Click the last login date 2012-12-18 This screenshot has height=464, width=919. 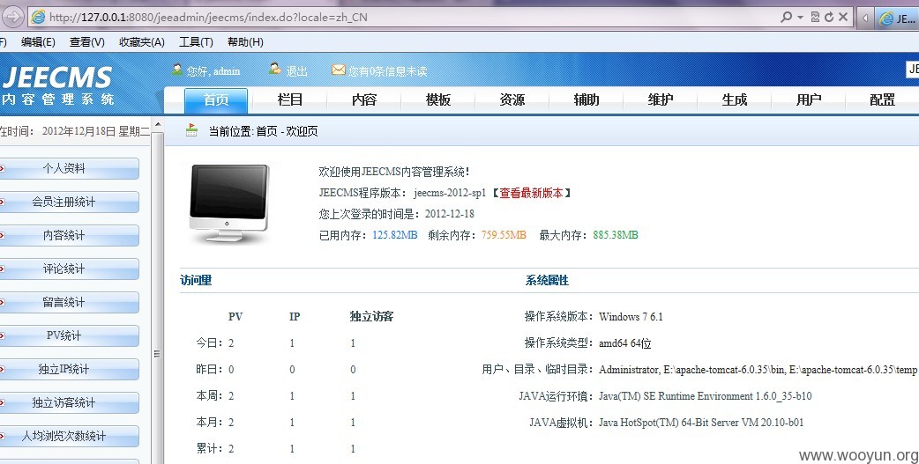point(450,214)
